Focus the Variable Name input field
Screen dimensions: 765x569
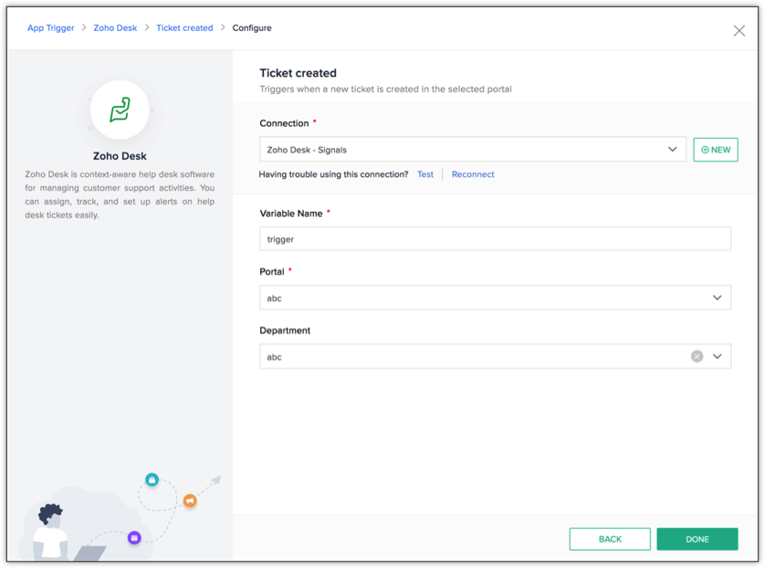coord(495,239)
